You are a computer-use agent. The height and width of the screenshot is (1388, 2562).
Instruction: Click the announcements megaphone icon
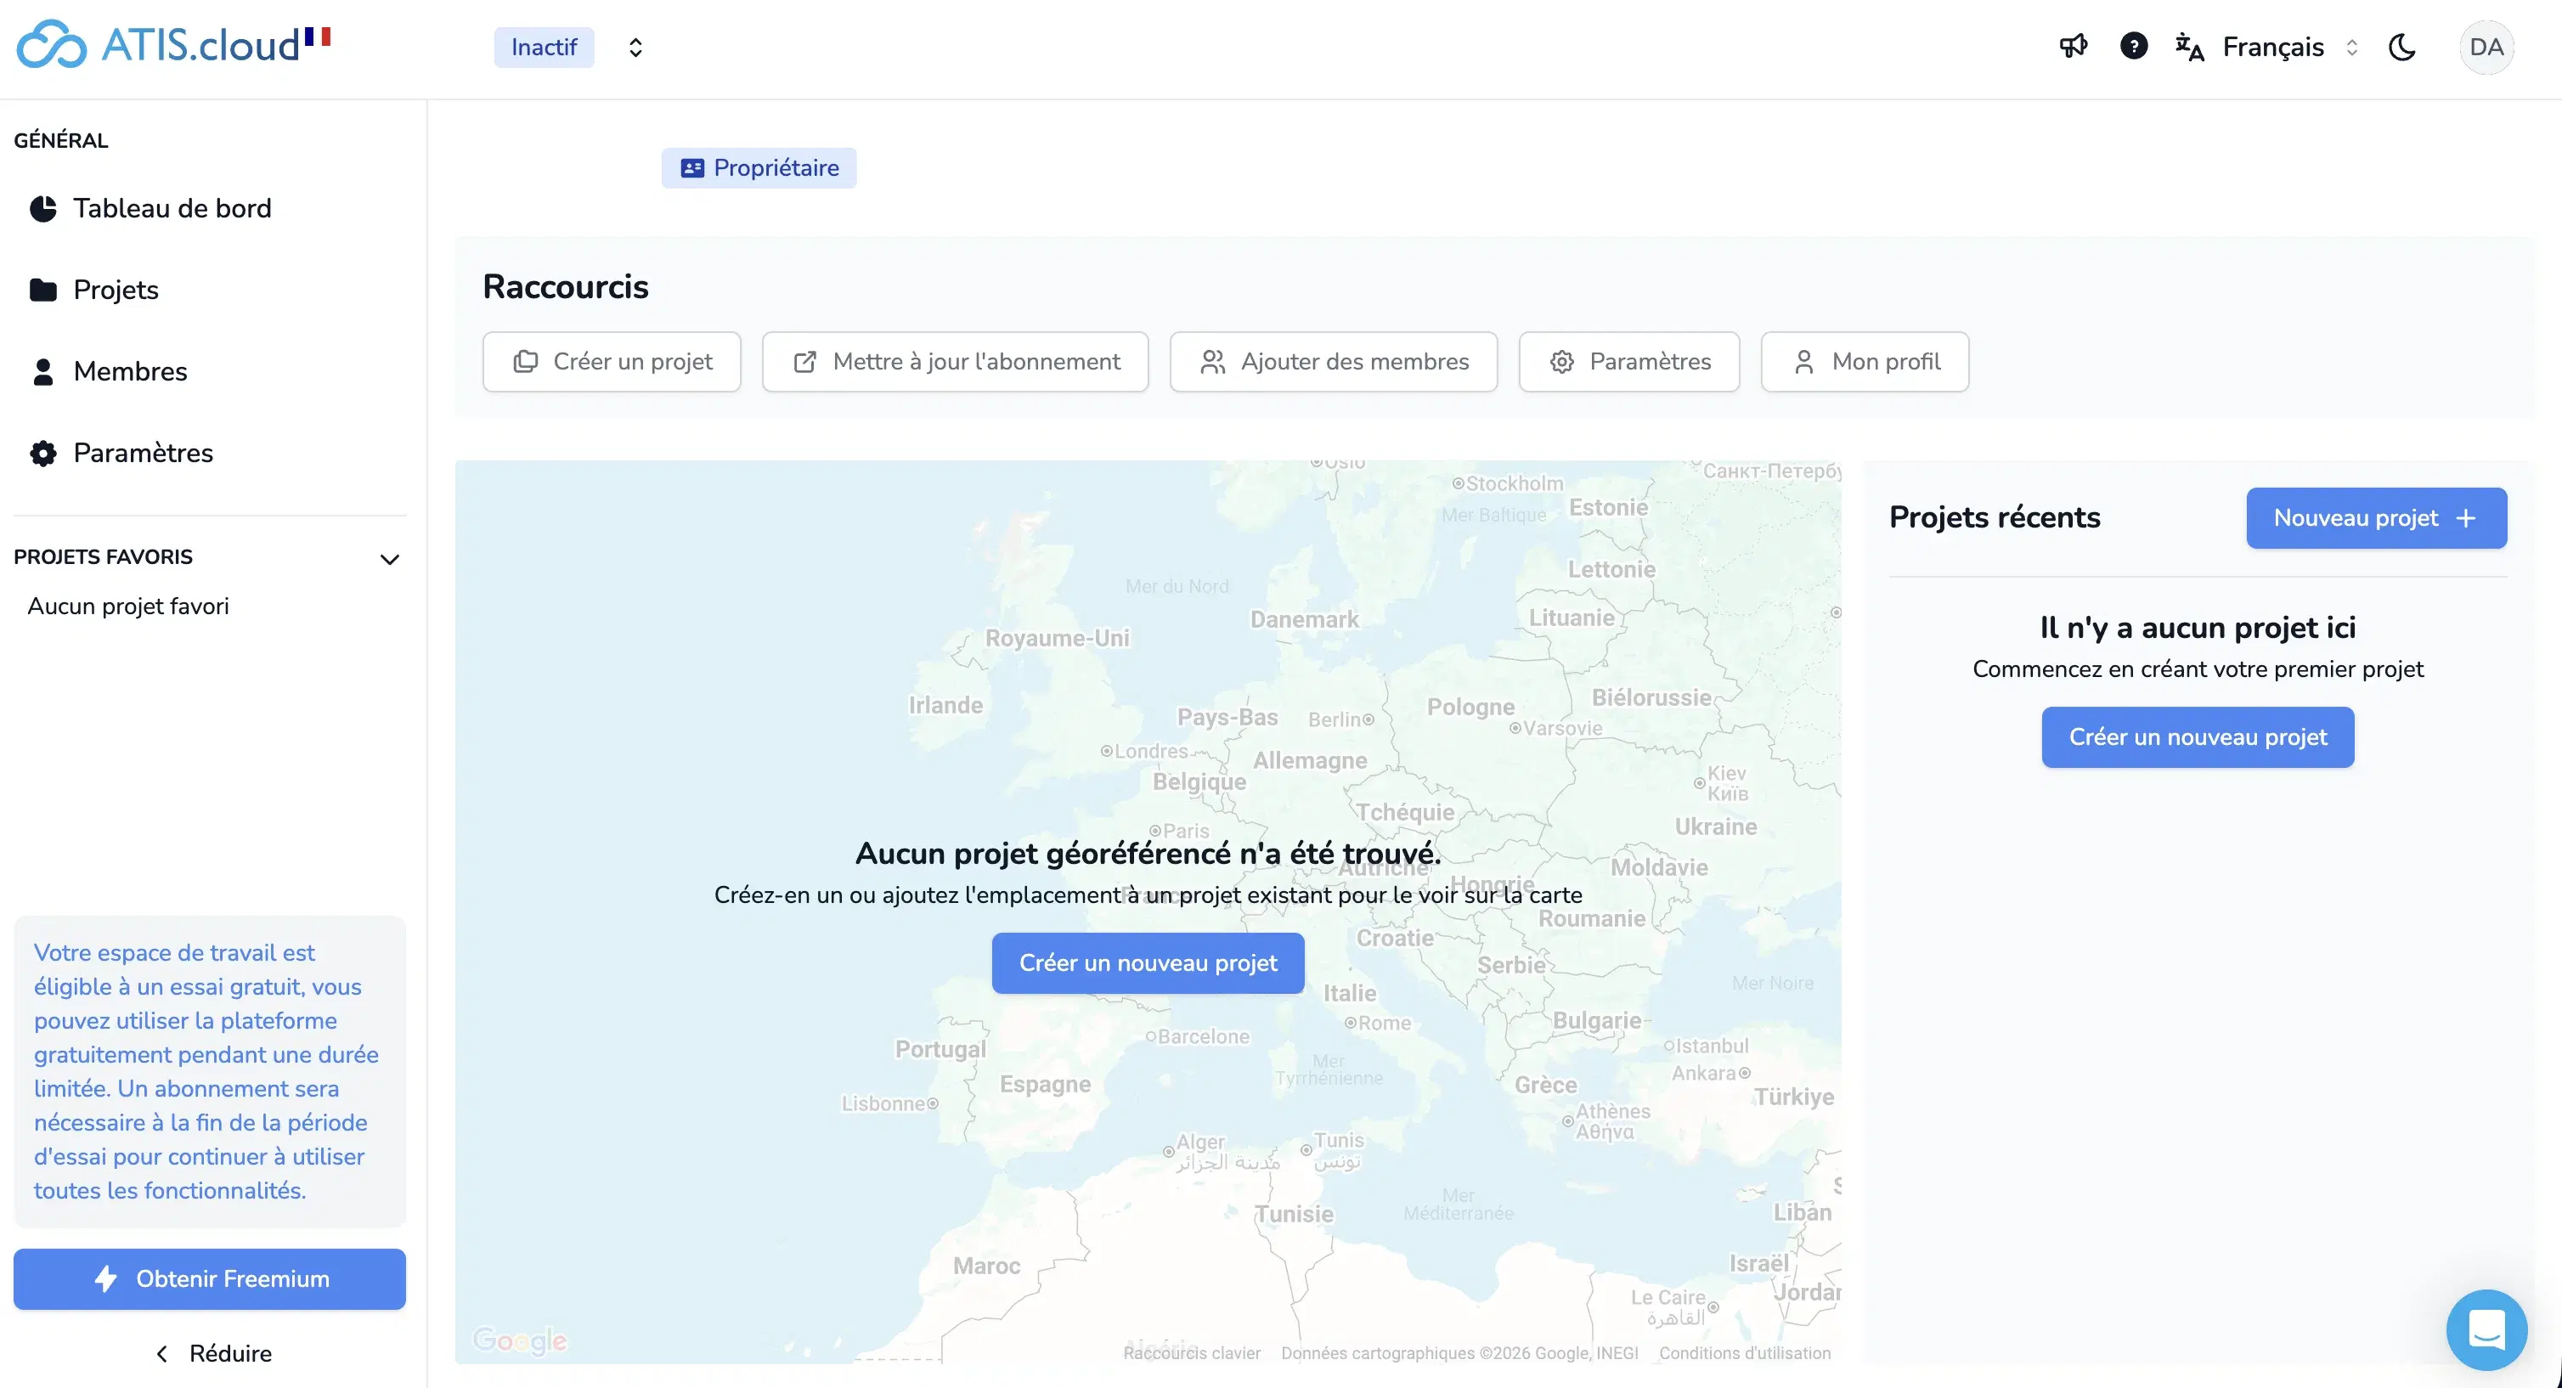2074,47
